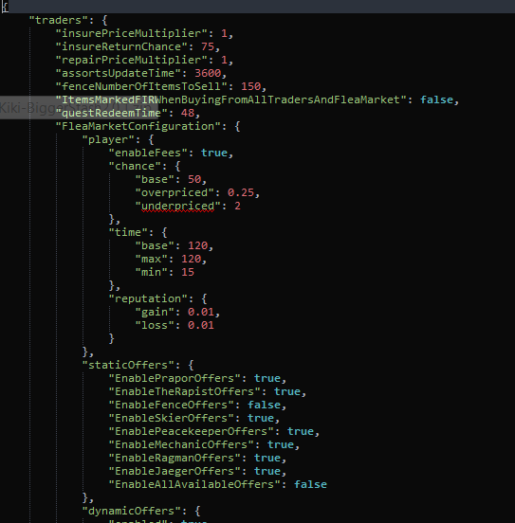The height and width of the screenshot is (523, 515).
Task: Click the opening brace after "traders"
Action: (x=104, y=20)
